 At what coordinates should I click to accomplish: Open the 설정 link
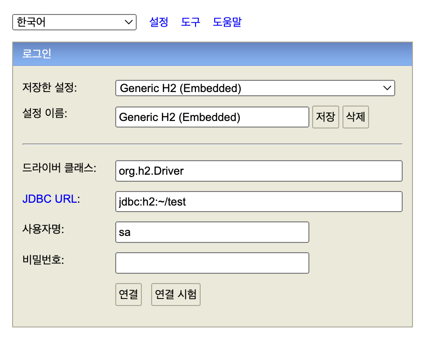pos(159,22)
